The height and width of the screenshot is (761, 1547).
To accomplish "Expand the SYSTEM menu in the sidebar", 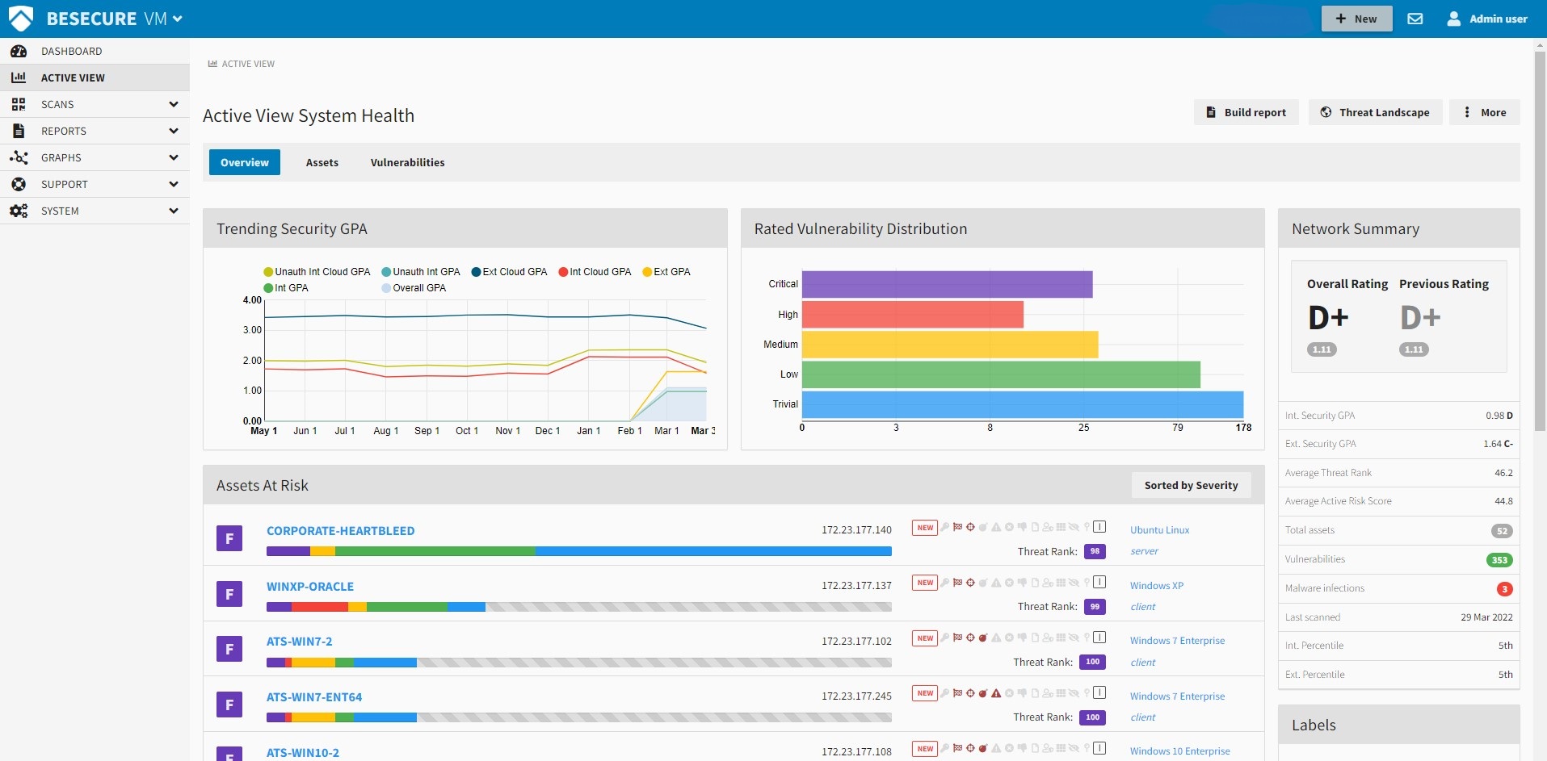I will coord(95,211).
